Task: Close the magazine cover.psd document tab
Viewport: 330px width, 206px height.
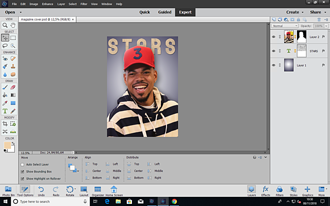Action: [x=73, y=20]
